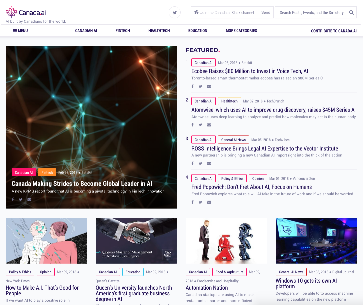
Task: Open Queen's robot handshake thumbnail
Action: pos(136,241)
